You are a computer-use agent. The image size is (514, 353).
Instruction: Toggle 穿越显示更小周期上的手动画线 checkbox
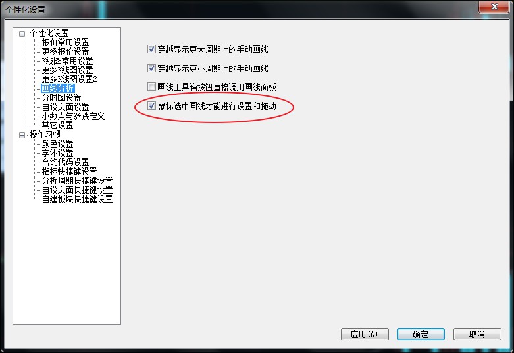pos(151,68)
